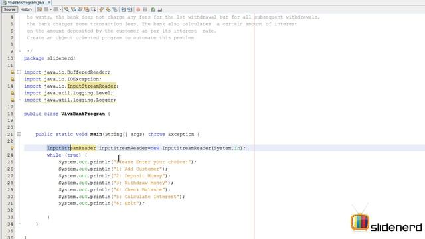Viewport: 425px width, 239px height.
Task: Click hint icon beside logging.Level import
Action: click(12, 93)
